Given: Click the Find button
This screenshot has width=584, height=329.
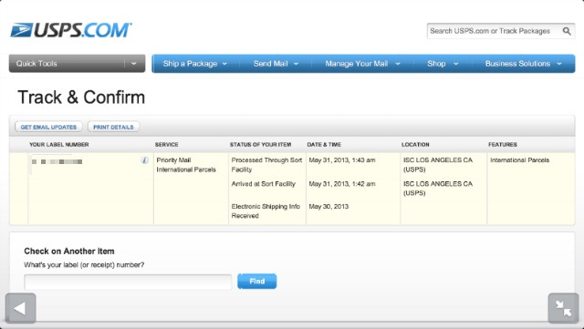Looking at the screenshot, I should (x=257, y=282).
